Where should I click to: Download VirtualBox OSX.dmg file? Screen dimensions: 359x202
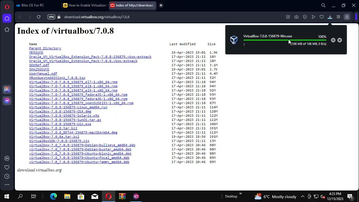click(x=60, y=111)
